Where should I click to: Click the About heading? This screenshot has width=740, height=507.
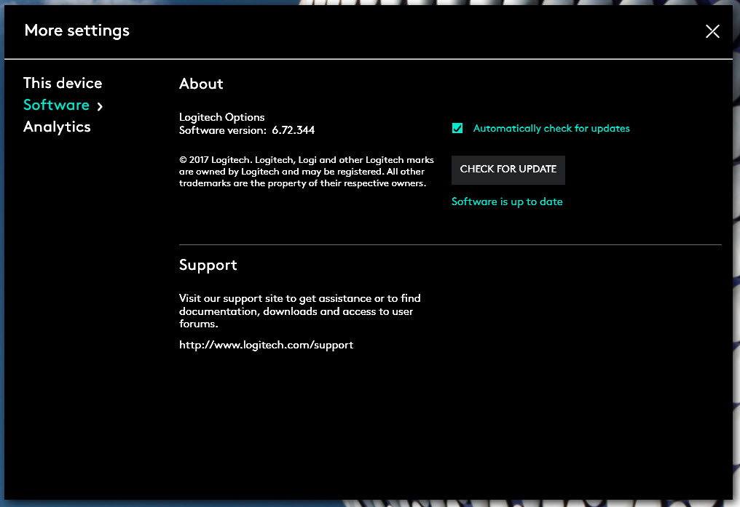point(201,84)
